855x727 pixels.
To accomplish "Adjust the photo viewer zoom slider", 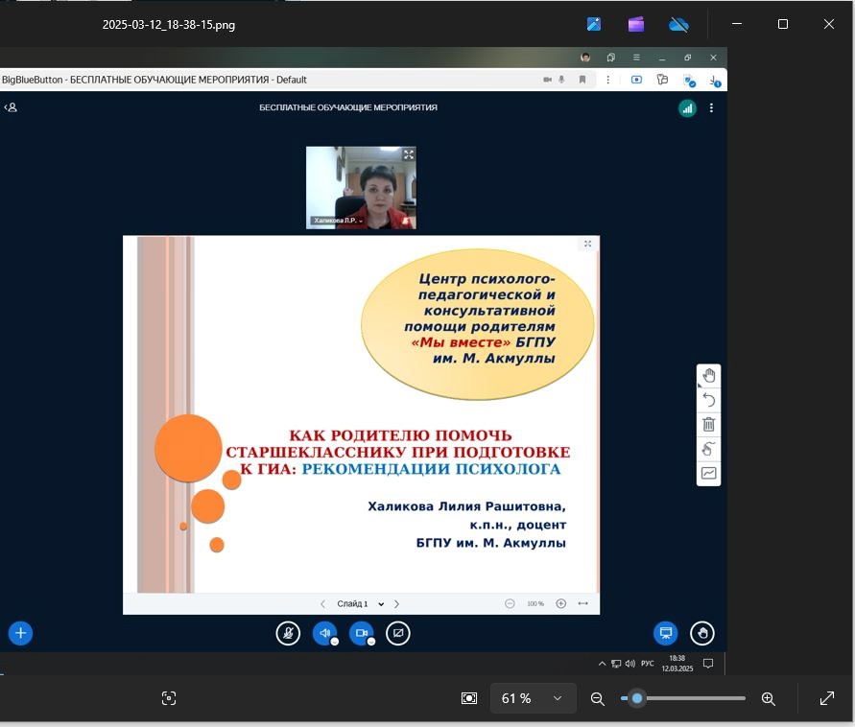I will tap(637, 699).
